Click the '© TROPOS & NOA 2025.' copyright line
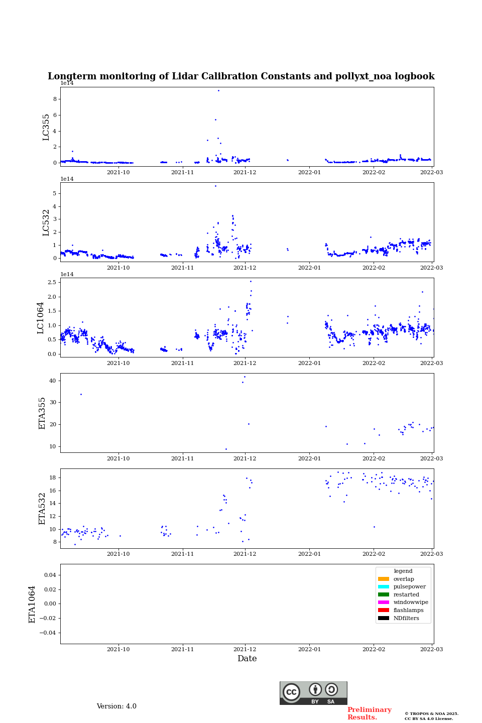The image size is (482, 723). pos(432,713)
